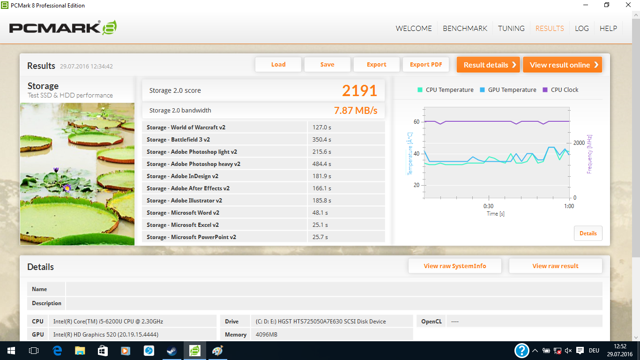Image resolution: width=640 pixels, height=360 pixels.
Task: Open the media player taskbar icon
Action: pos(126,351)
